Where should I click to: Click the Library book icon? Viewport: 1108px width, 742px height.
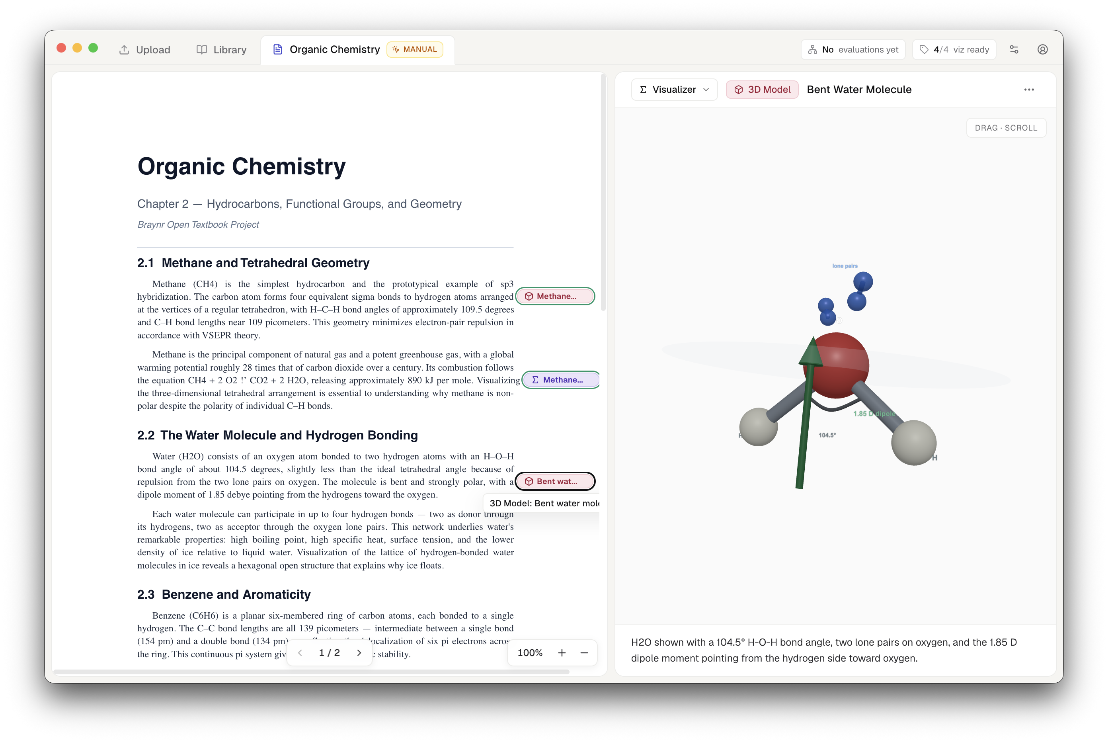click(201, 50)
